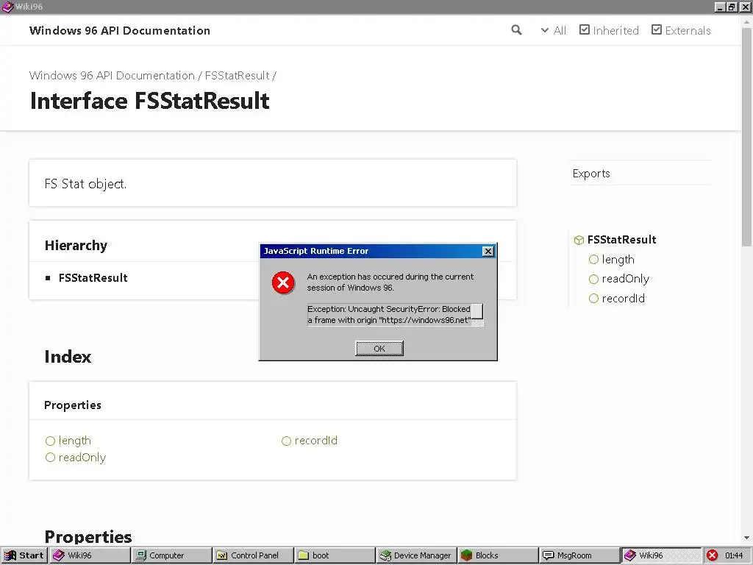753x565 pixels.
Task: Close the JavaScript Runtime Error dialog
Action: 488,251
